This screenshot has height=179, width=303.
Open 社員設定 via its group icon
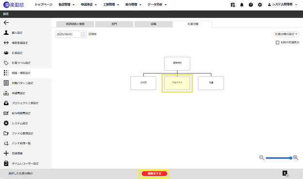point(6,53)
